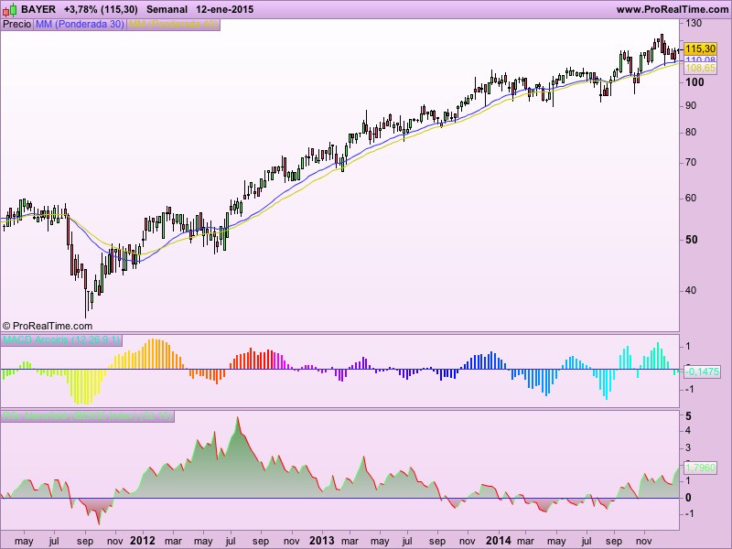The height and width of the screenshot is (549, 732).
Task: Click the yellow moving average value 108,65
Action: 700,68
